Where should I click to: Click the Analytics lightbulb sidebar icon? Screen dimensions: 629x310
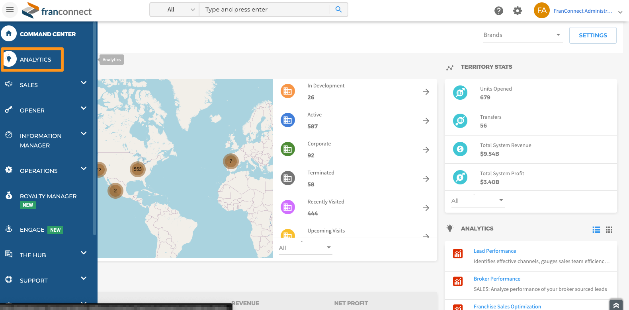(x=9, y=59)
